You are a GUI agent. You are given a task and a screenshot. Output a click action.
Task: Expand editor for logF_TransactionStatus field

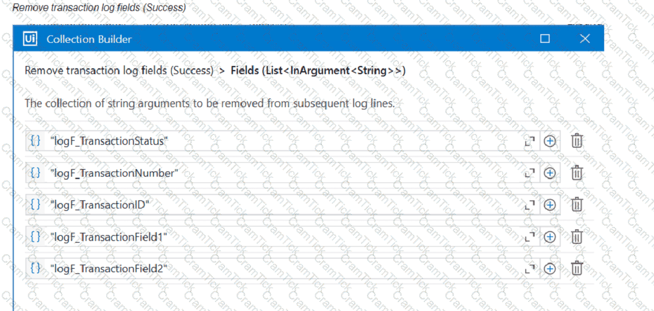[530, 141]
